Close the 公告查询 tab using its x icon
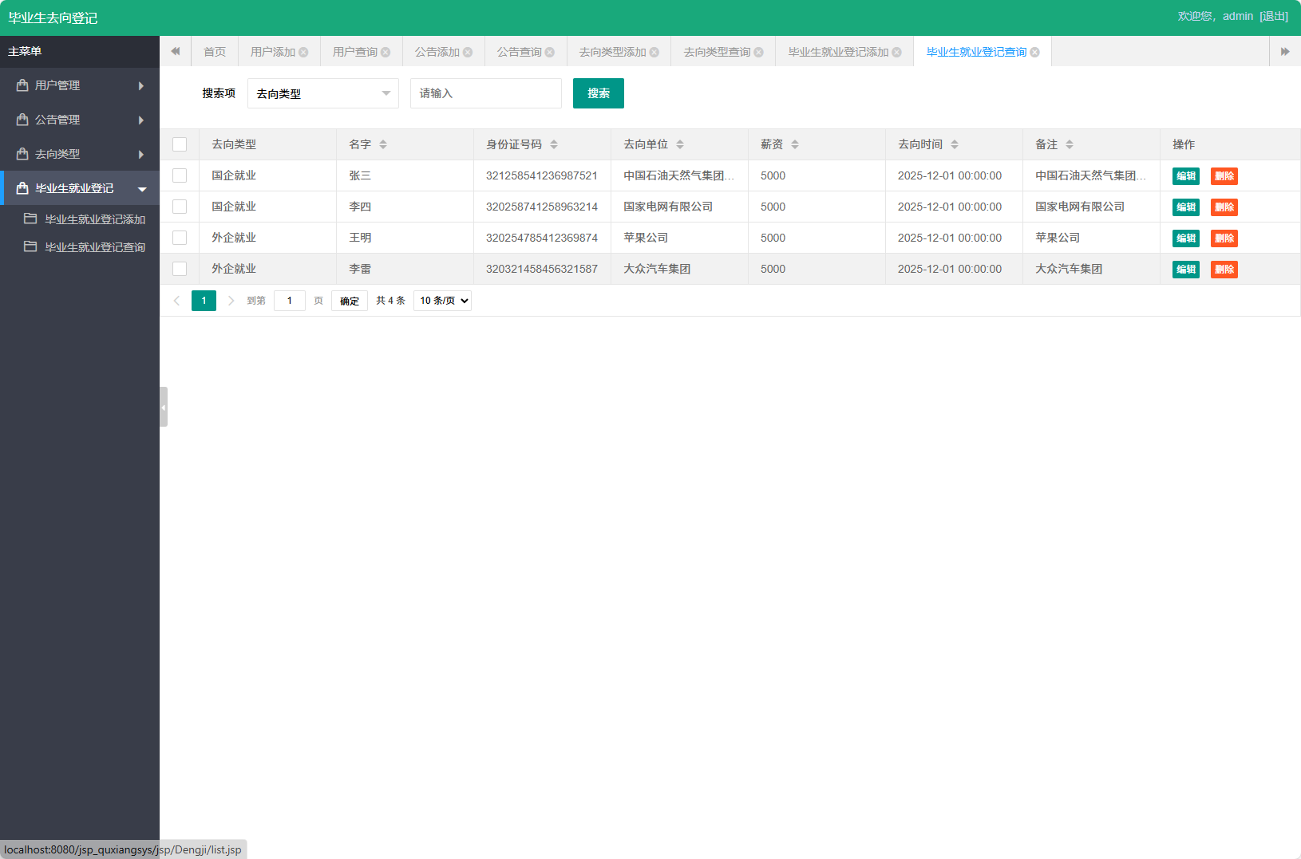 point(550,53)
